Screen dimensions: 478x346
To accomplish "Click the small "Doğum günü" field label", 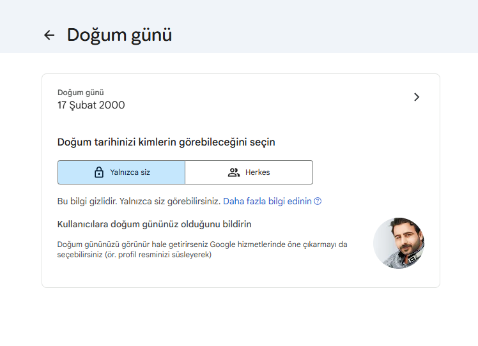I will [81, 93].
